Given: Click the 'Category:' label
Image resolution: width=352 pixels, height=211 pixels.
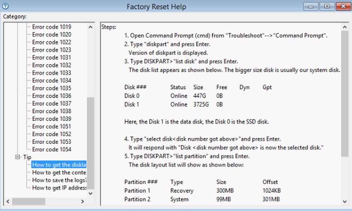Looking at the screenshot, I should (14, 17).
